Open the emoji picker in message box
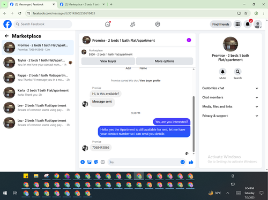The image size is (268, 200). click(x=182, y=162)
